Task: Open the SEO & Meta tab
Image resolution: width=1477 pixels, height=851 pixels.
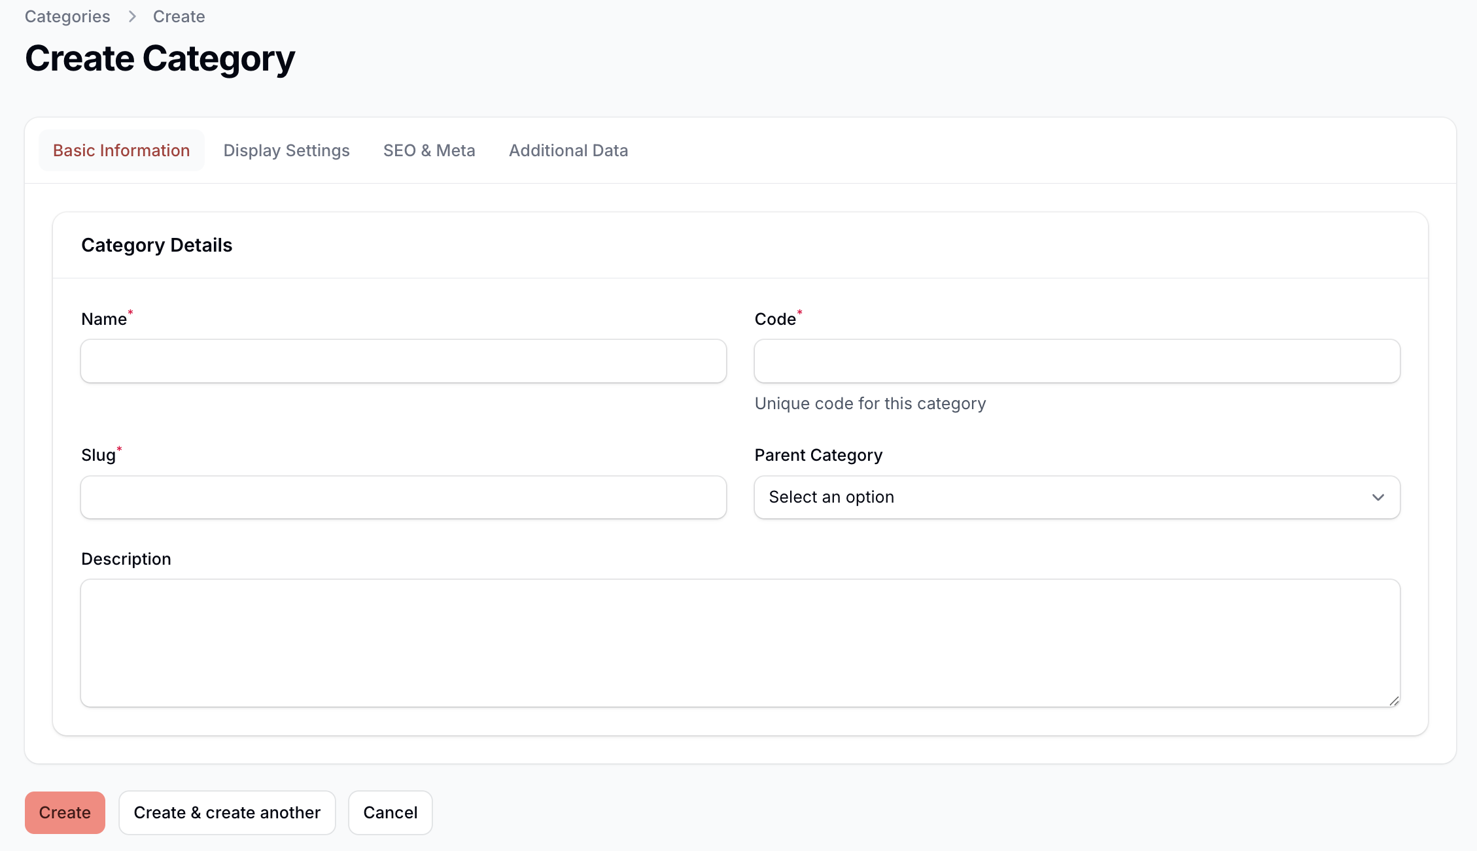Action: [429, 150]
